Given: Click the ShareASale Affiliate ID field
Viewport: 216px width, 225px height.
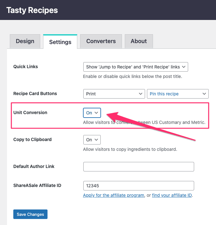Looking at the screenshot, I should coord(138,186).
